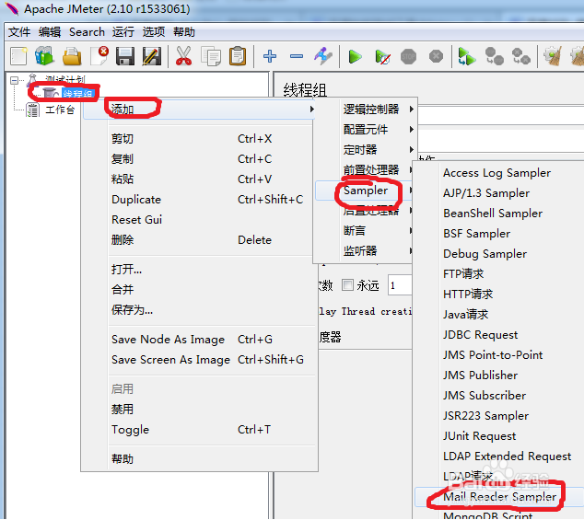The width and height of the screenshot is (584, 520).
Task: Choose 帮助 at context menu bottom
Action: [199, 459]
